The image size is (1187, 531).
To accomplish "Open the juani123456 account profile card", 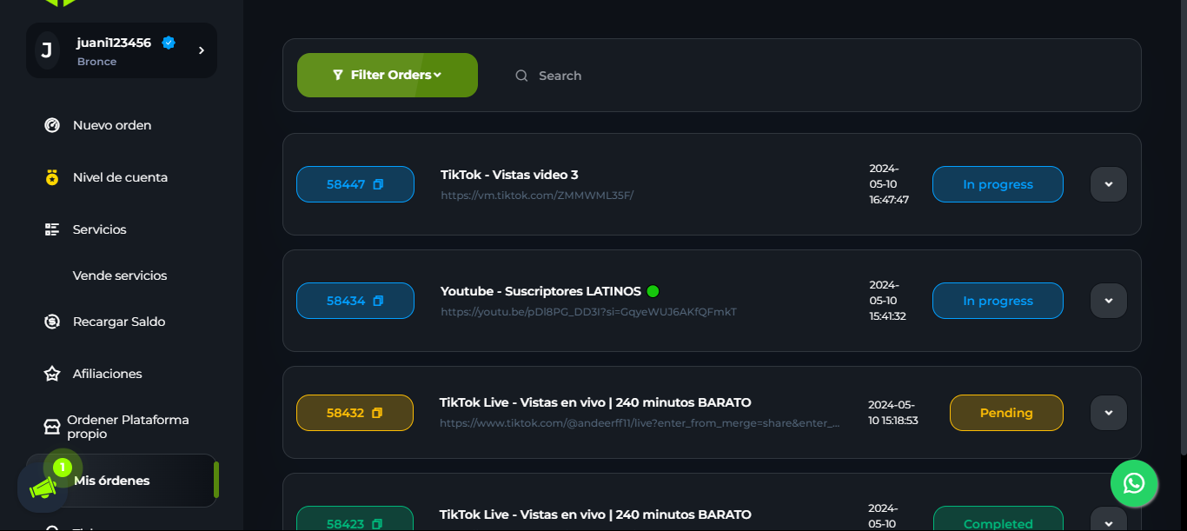I will (122, 50).
